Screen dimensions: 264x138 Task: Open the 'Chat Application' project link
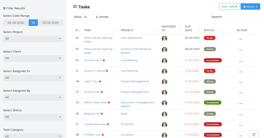[x=132, y=38]
